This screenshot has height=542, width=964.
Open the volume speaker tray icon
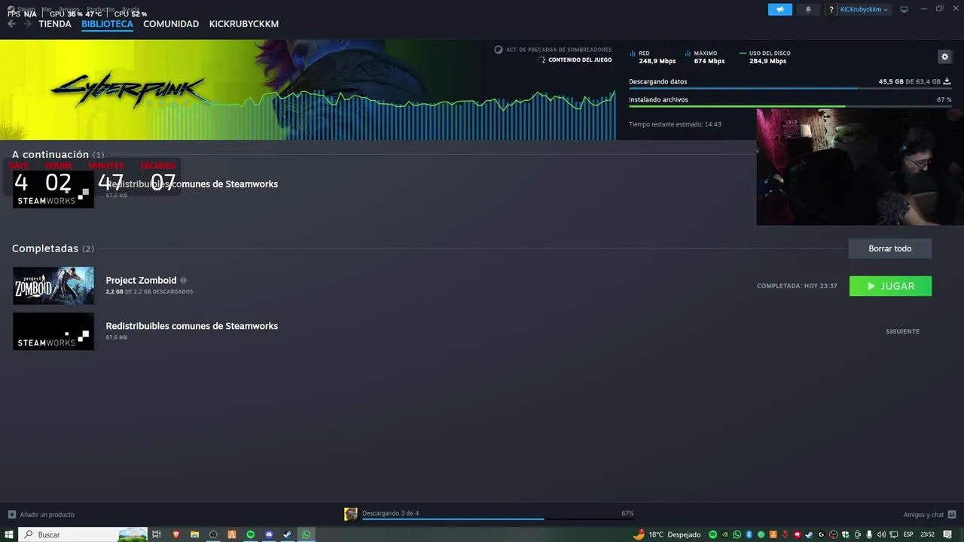(x=881, y=534)
